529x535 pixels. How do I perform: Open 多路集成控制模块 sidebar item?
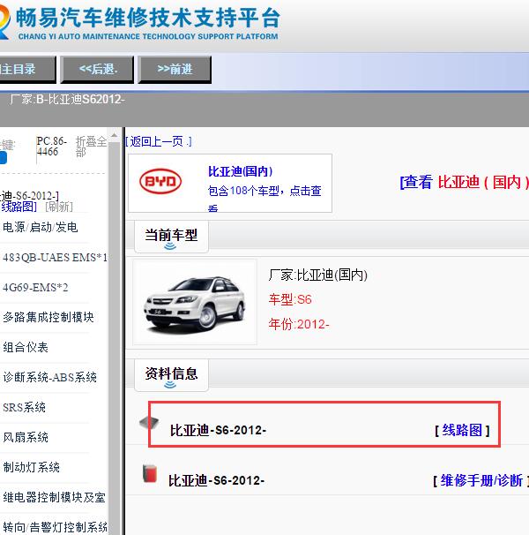[48, 317]
